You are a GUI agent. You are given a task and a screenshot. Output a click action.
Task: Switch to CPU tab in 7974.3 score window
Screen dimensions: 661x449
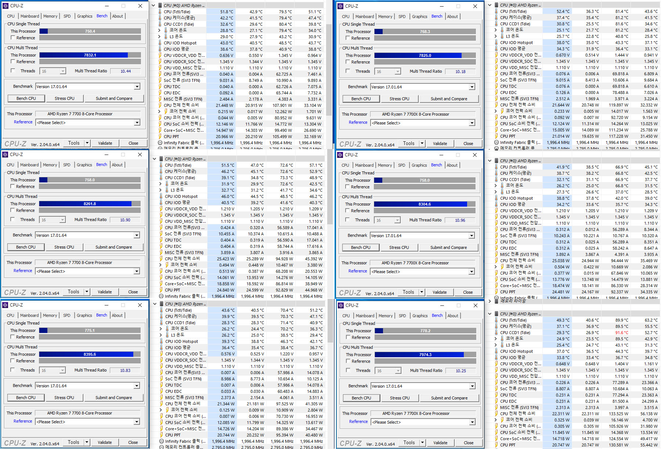coord(346,316)
